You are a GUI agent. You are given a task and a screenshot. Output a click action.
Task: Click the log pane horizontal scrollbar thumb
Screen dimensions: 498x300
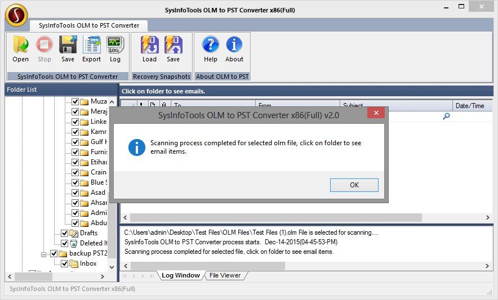(x=208, y=266)
